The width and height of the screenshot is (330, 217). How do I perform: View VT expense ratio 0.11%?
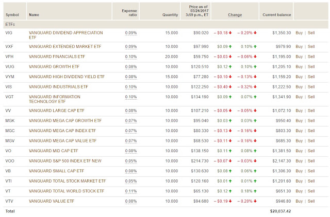(130, 191)
